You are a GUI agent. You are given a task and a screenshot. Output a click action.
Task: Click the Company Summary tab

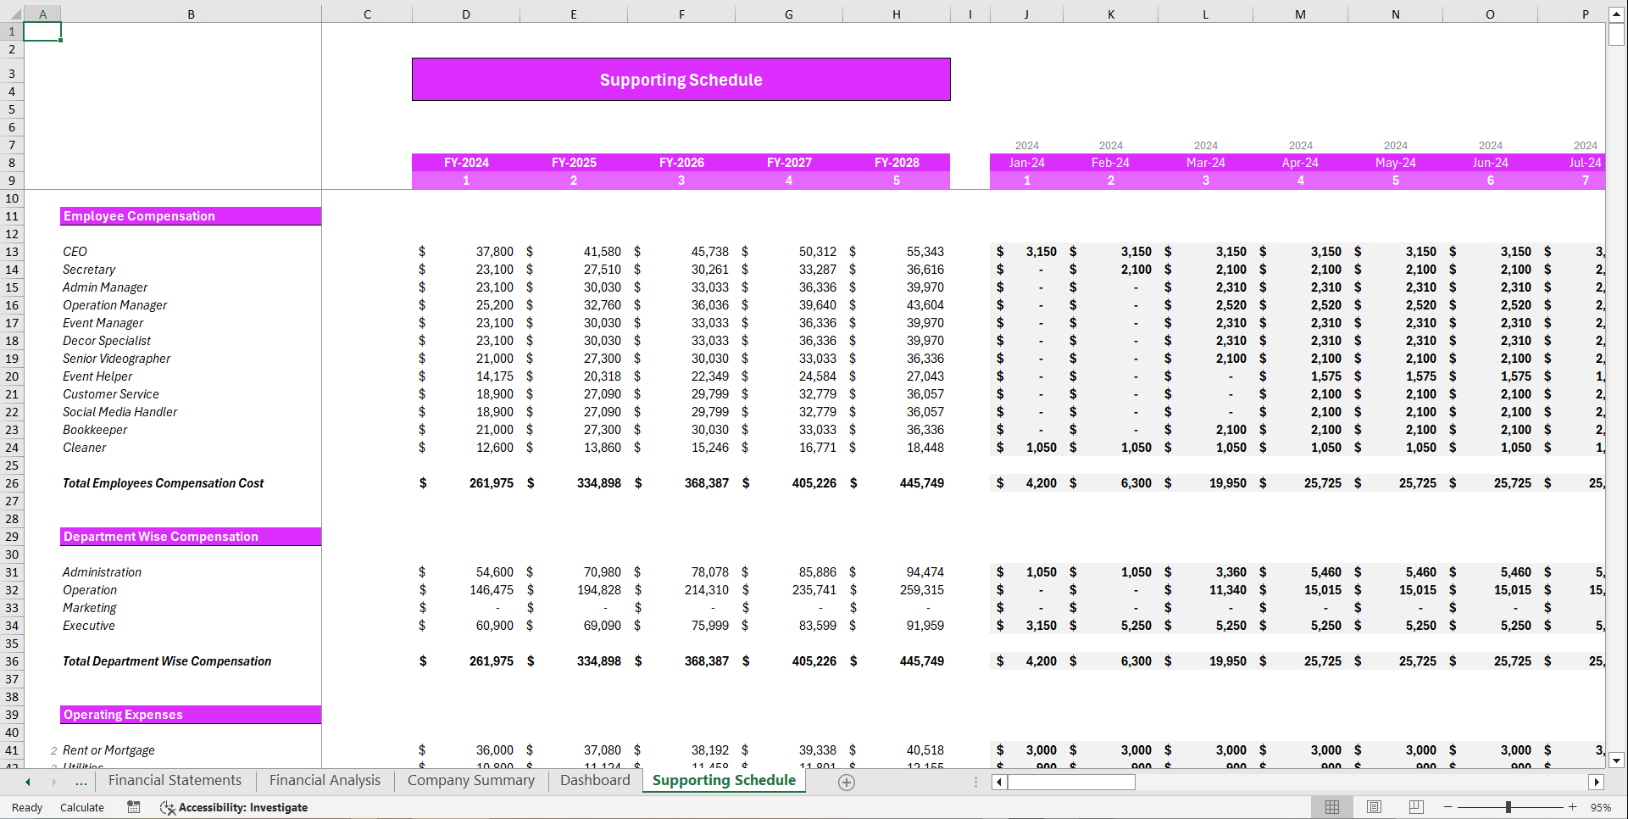(470, 780)
